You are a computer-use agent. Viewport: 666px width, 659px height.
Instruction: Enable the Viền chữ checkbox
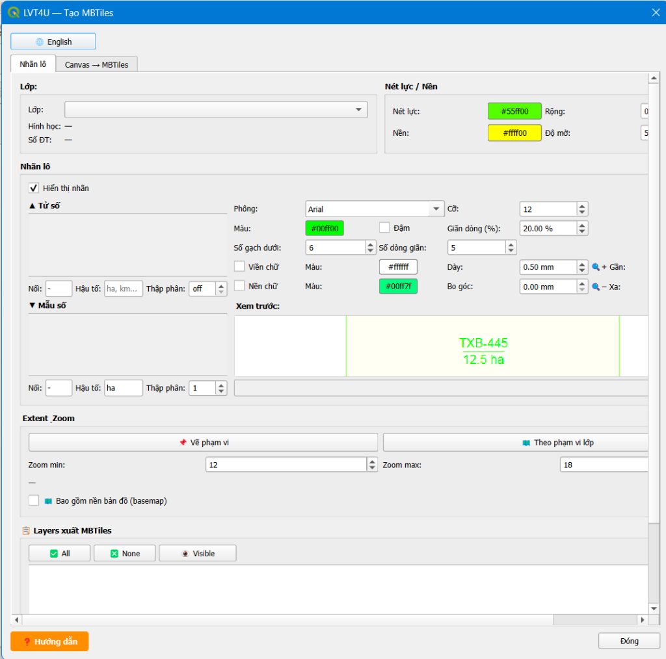[239, 266]
